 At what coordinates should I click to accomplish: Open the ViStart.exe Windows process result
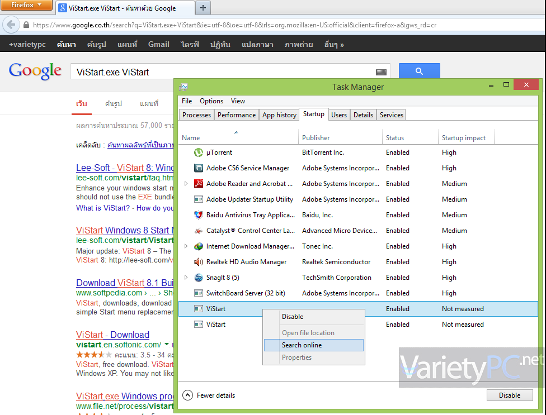click(125, 396)
